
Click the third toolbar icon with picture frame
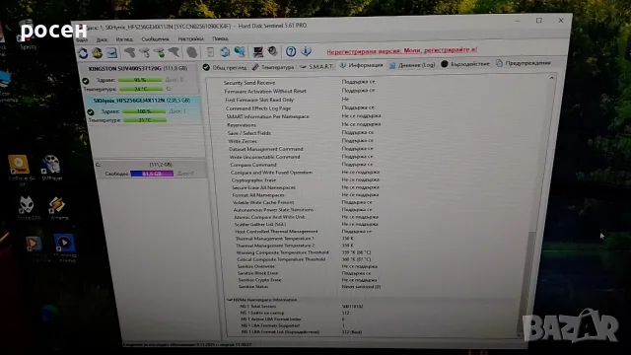tap(111, 52)
